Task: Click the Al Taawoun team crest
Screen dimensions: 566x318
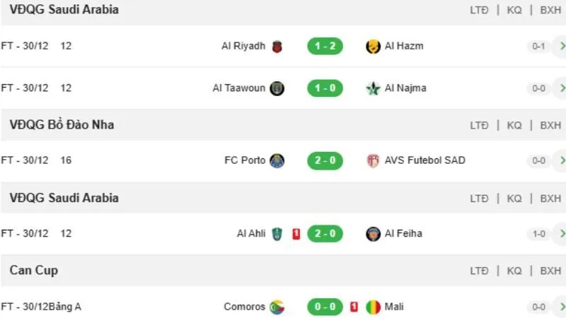Action: tap(277, 88)
